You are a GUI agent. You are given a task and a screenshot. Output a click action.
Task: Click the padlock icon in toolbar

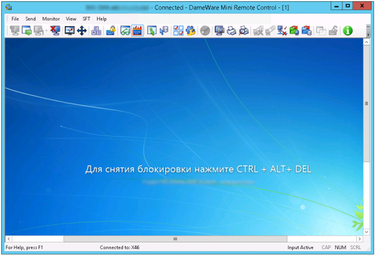pyautogui.click(x=111, y=30)
